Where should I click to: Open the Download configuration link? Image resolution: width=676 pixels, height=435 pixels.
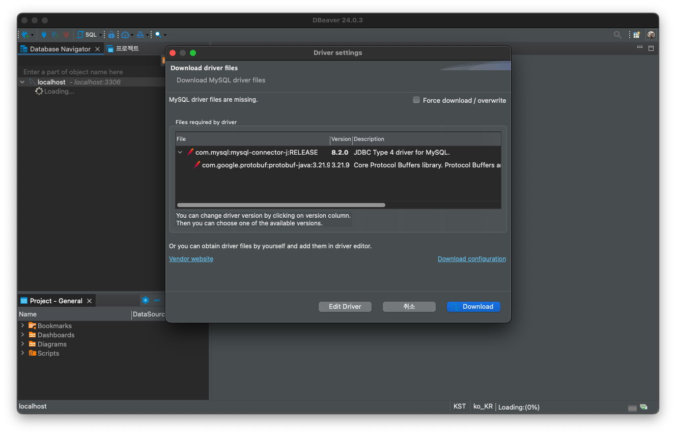pyautogui.click(x=472, y=259)
